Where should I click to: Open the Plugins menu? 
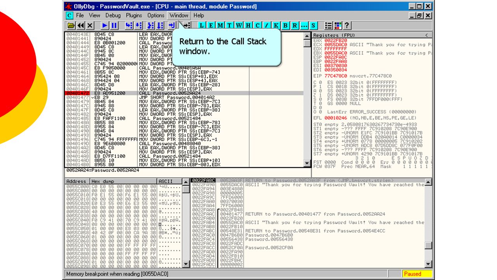(x=134, y=16)
